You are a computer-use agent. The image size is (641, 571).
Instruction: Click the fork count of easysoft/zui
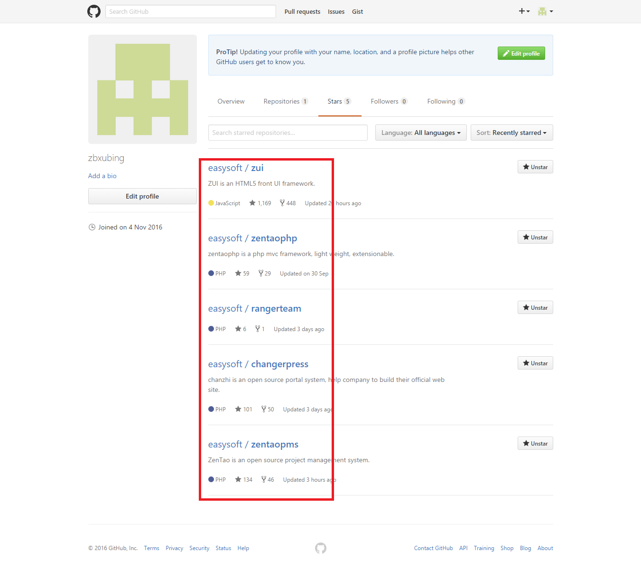pyautogui.click(x=288, y=203)
